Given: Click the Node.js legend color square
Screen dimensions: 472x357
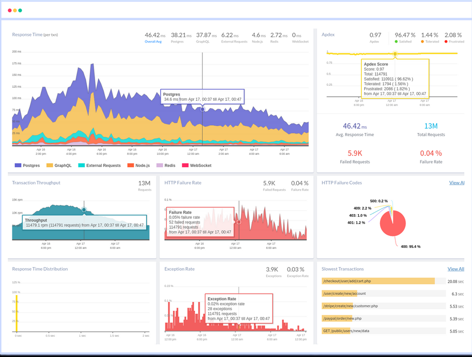Looking at the screenshot, I should click(131, 165).
